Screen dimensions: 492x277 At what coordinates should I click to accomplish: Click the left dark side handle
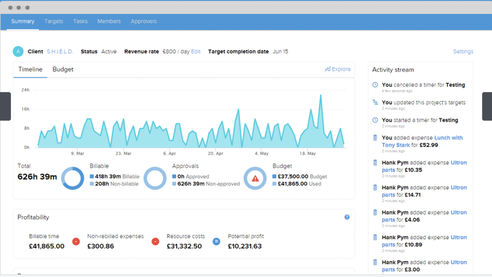pos(5,106)
